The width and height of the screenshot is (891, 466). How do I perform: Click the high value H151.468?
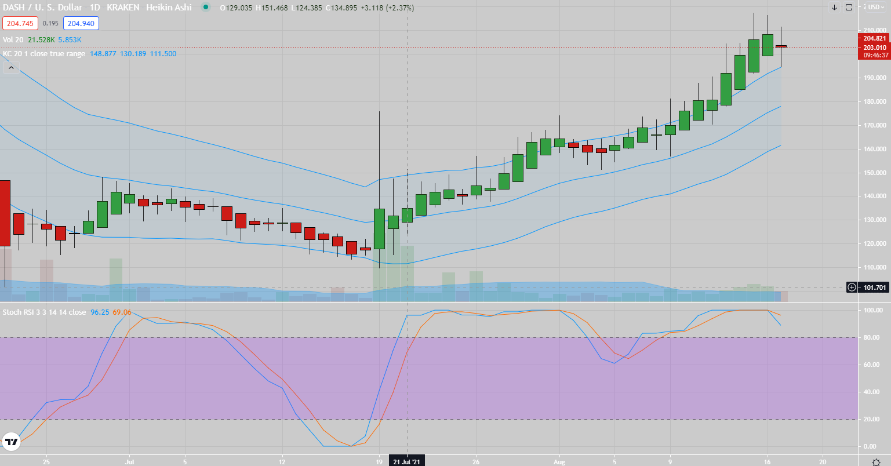(x=271, y=8)
